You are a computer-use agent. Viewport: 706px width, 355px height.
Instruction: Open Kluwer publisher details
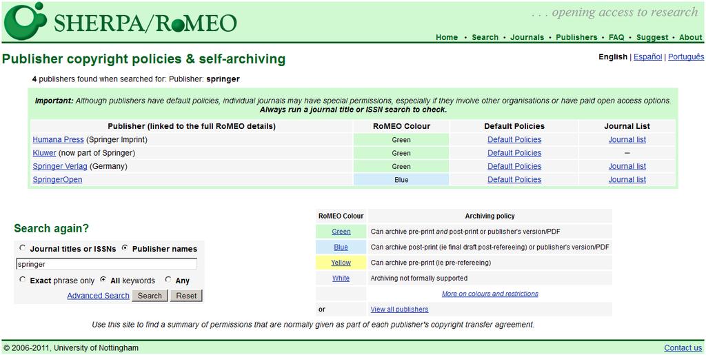point(45,153)
